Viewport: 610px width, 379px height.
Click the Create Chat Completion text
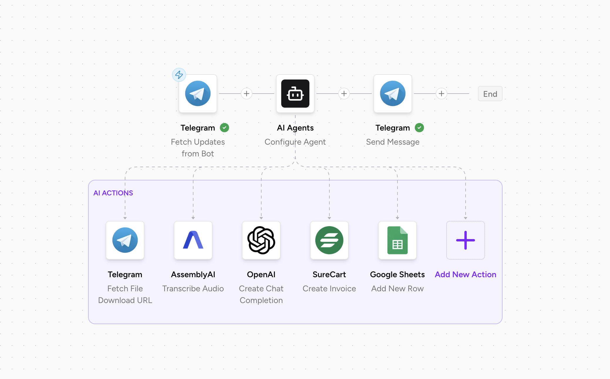pyautogui.click(x=261, y=295)
